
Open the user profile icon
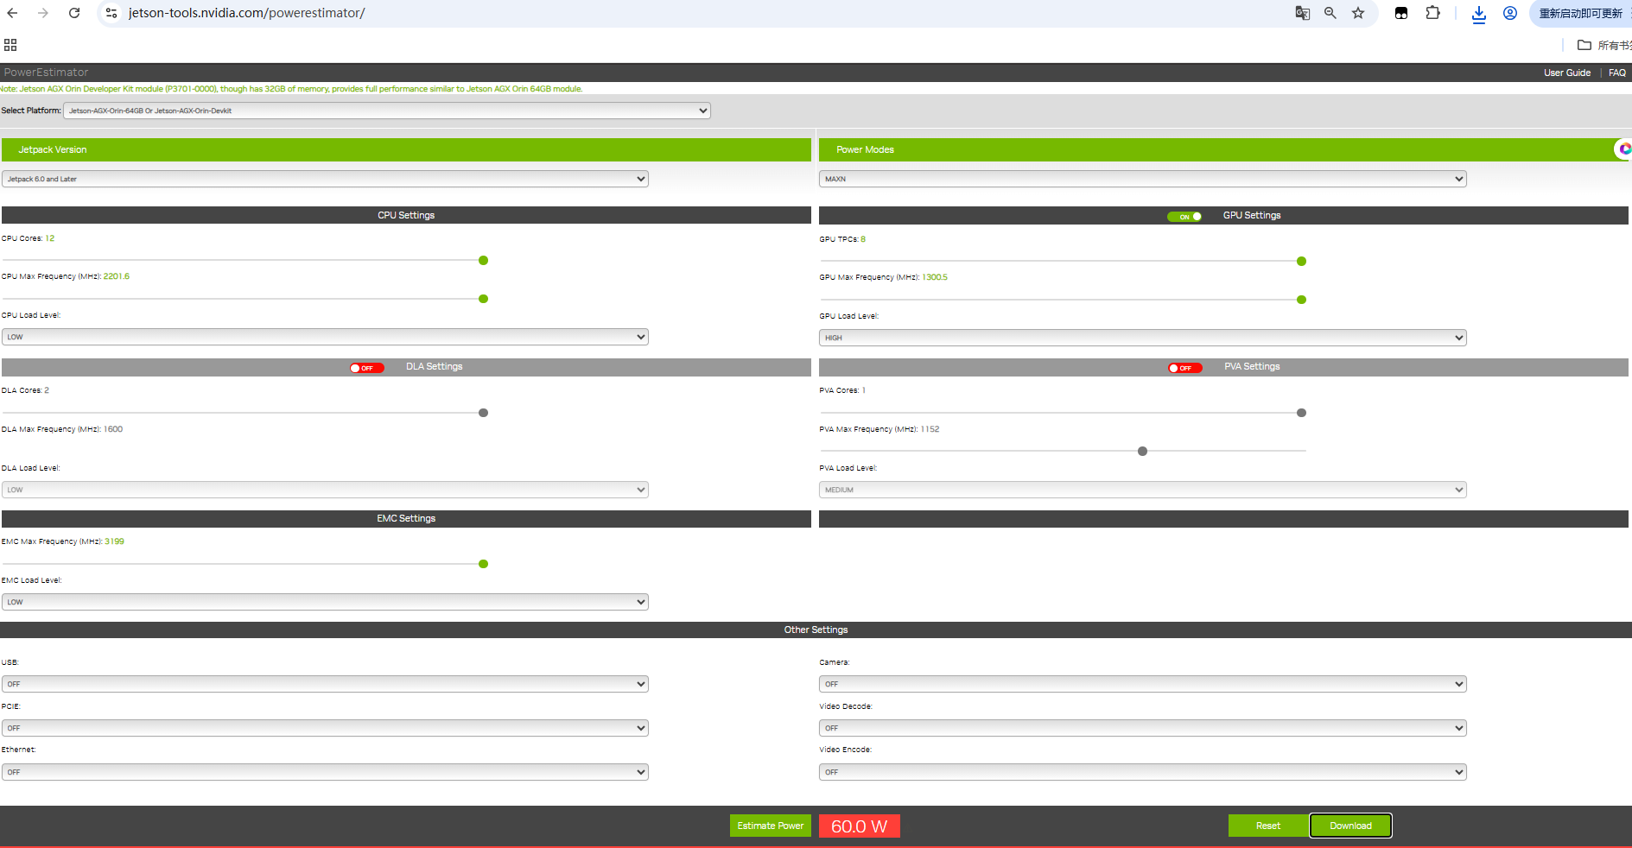point(1509,13)
